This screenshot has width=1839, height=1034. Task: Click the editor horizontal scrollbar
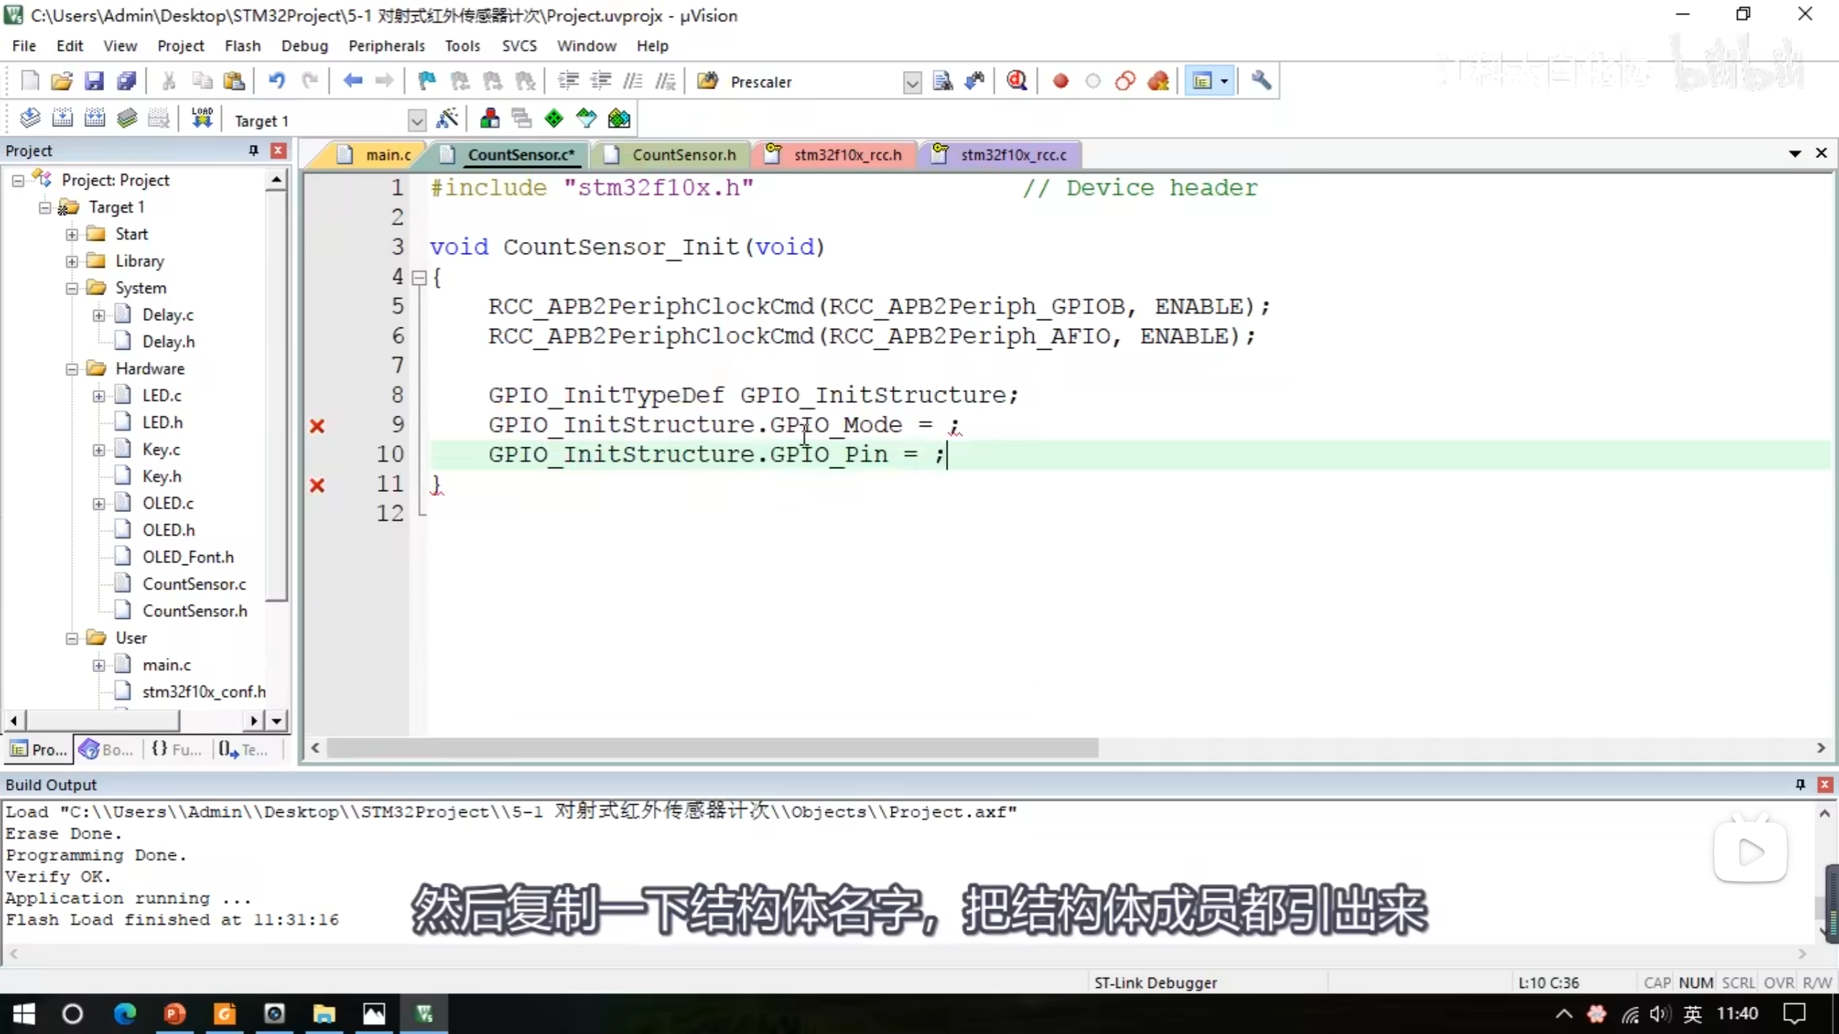click(x=711, y=748)
